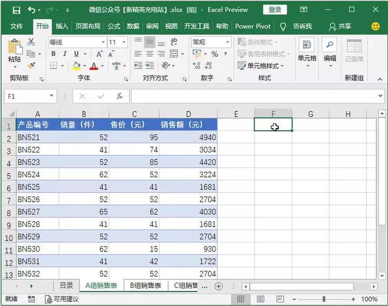This screenshot has height=306, width=388.
Task: Decrease font size with the smaller A
Action: pyautogui.click(x=111, y=54)
